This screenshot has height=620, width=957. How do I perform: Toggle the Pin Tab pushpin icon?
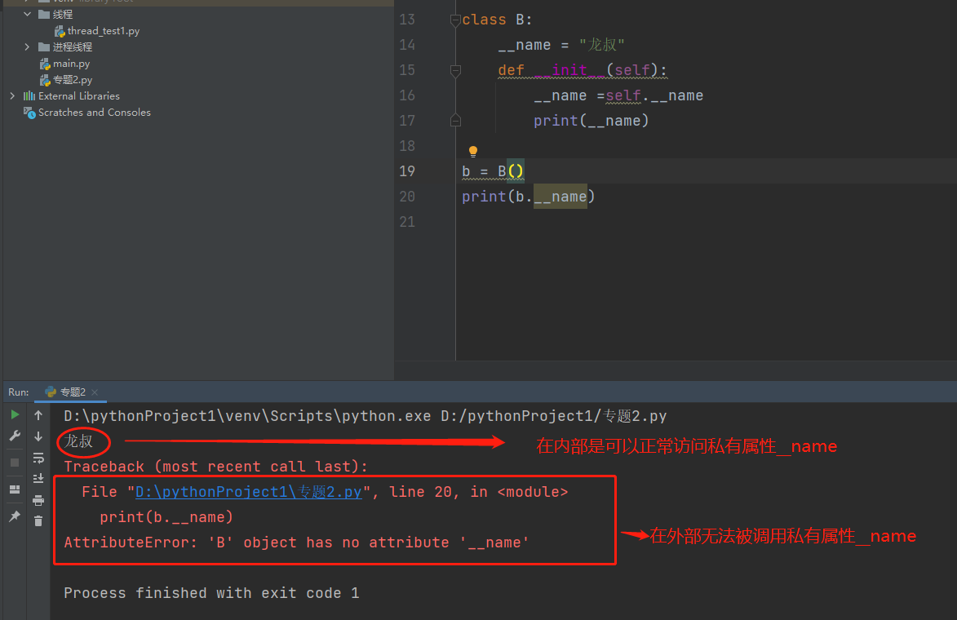[15, 516]
